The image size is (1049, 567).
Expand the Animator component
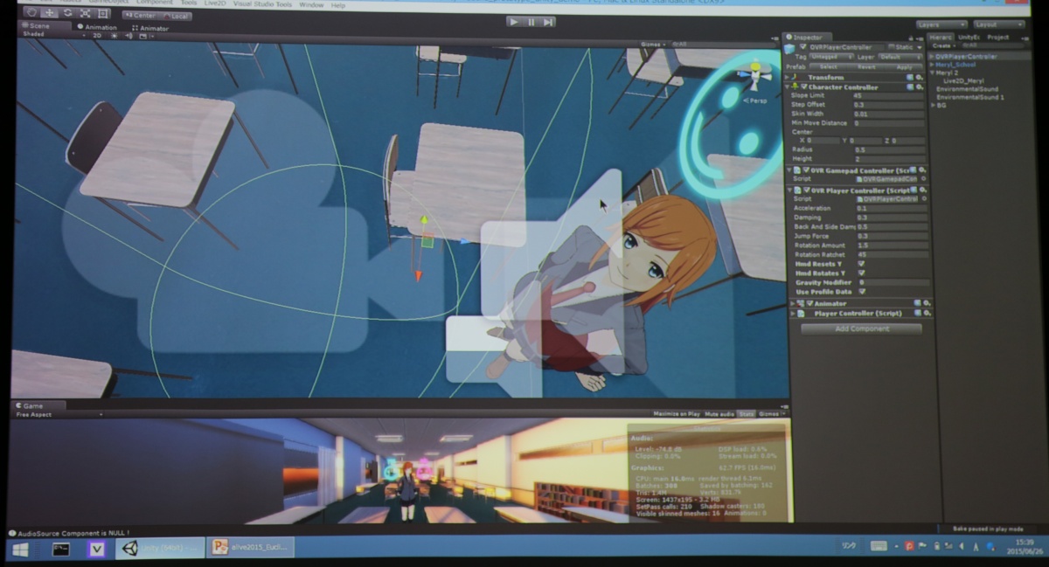tap(793, 303)
